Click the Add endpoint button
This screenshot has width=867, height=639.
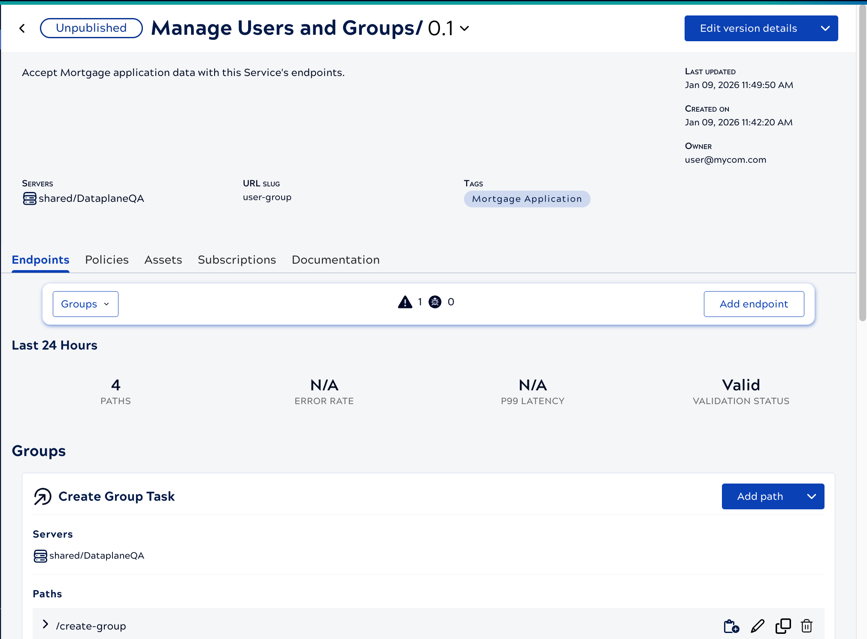point(754,304)
